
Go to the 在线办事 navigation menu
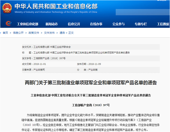96,24
